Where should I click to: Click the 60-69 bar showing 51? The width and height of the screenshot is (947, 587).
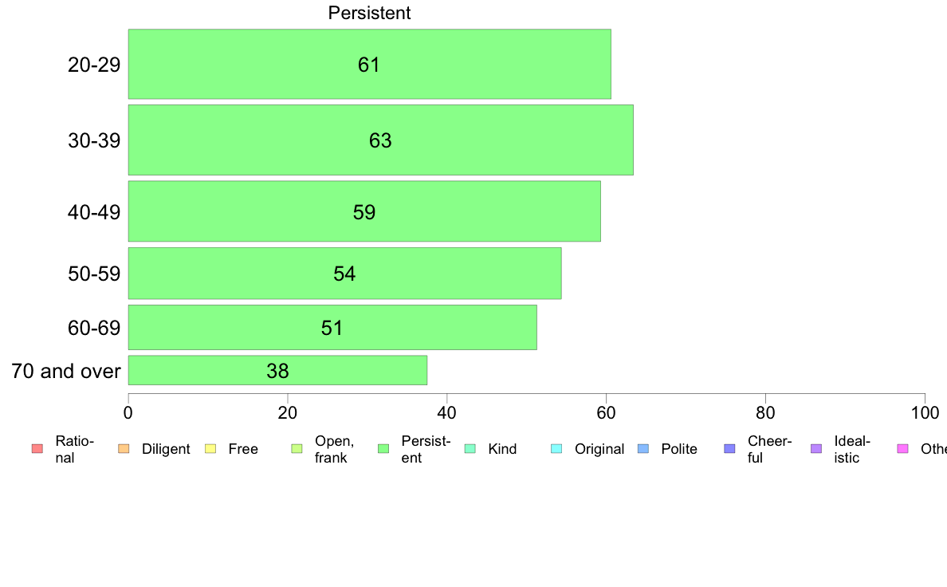[332, 328]
